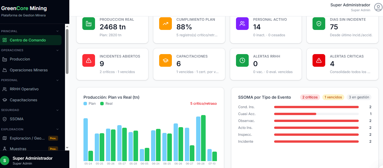Click the green S avatar in sidebar footer
This screenshot has height=168, width=383.
4,161
